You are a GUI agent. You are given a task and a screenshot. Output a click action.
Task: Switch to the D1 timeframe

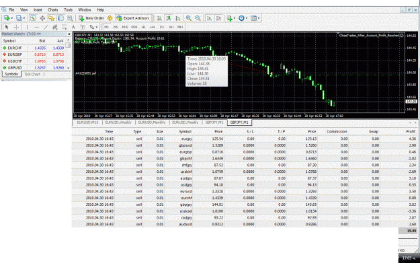coord(162,27)
